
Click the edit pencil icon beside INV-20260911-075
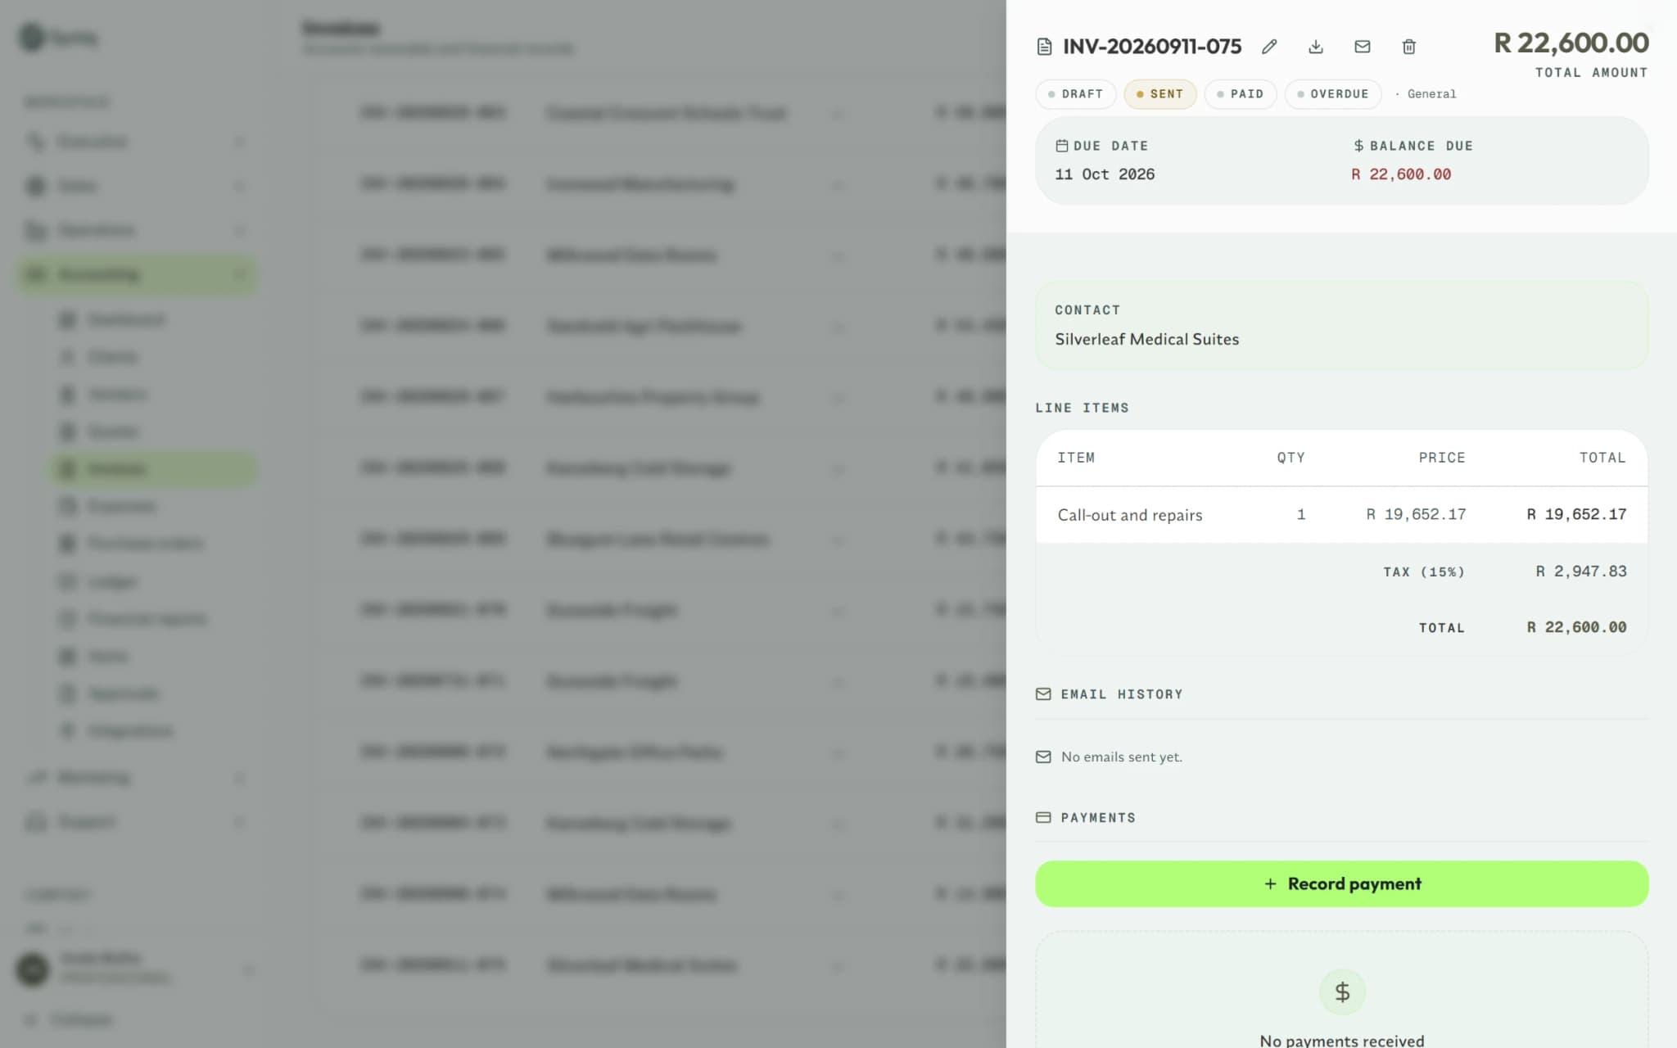(1269, 47)
